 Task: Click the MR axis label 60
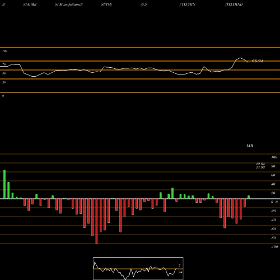click(x=273, y=175)
